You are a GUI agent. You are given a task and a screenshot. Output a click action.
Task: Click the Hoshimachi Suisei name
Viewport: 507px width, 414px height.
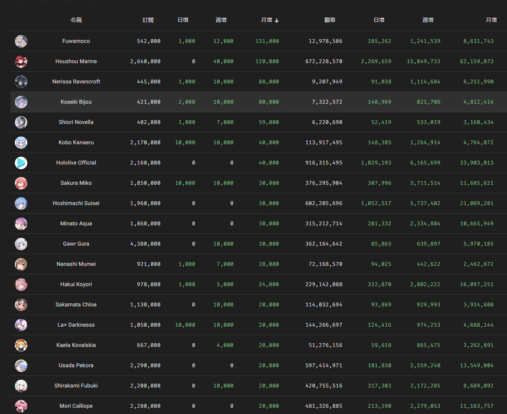coord(76,203)
